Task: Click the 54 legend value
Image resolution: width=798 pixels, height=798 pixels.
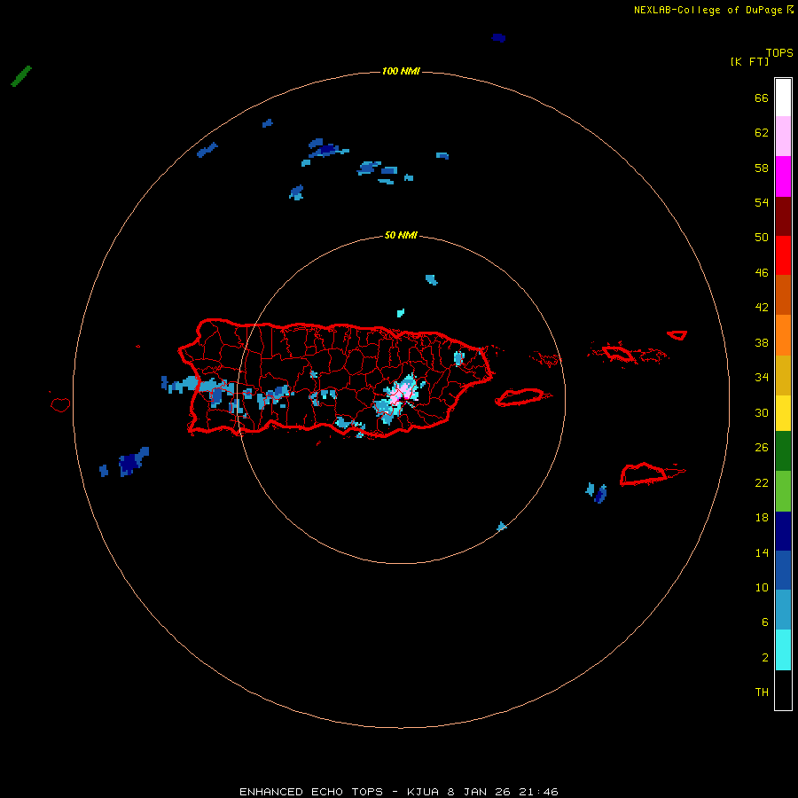Action: [x=762, y=202]
